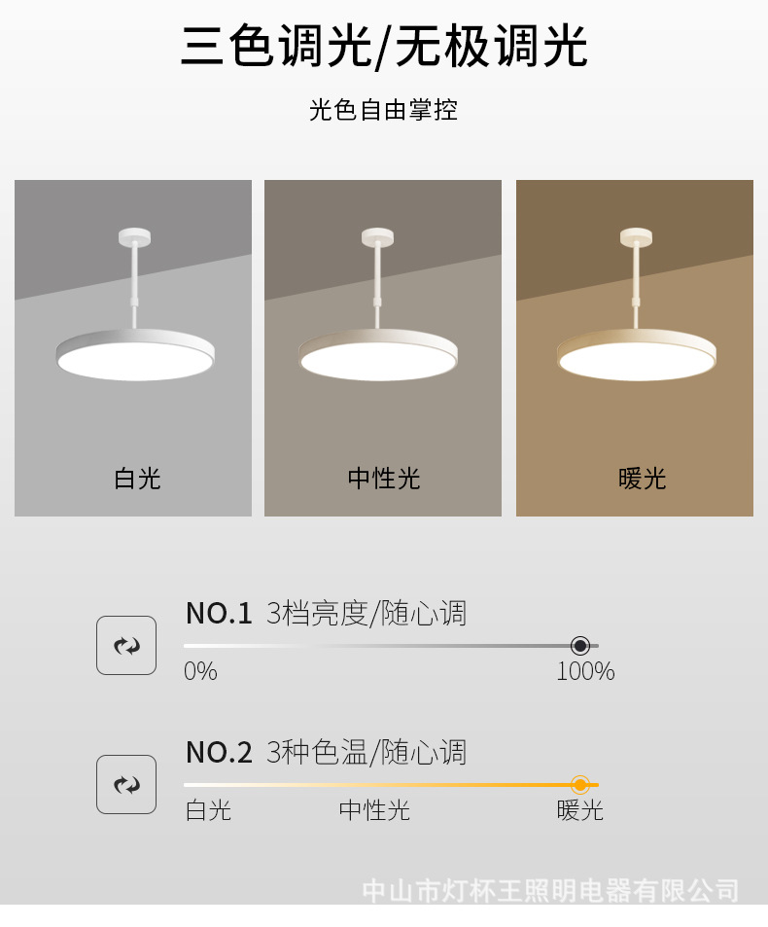Click the 暖光 caption under the brown lamp

pos(643,479)
